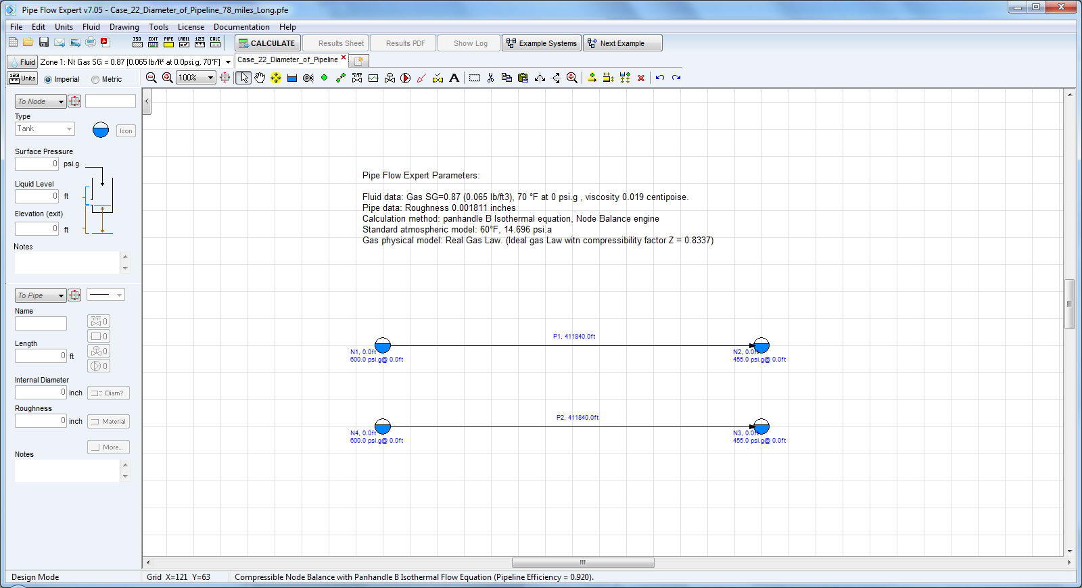Image resolution: width=1082 pixels, height=588 pixels.
Task: Open the PIPE settings yellow icon
Action: pos(168,43)
